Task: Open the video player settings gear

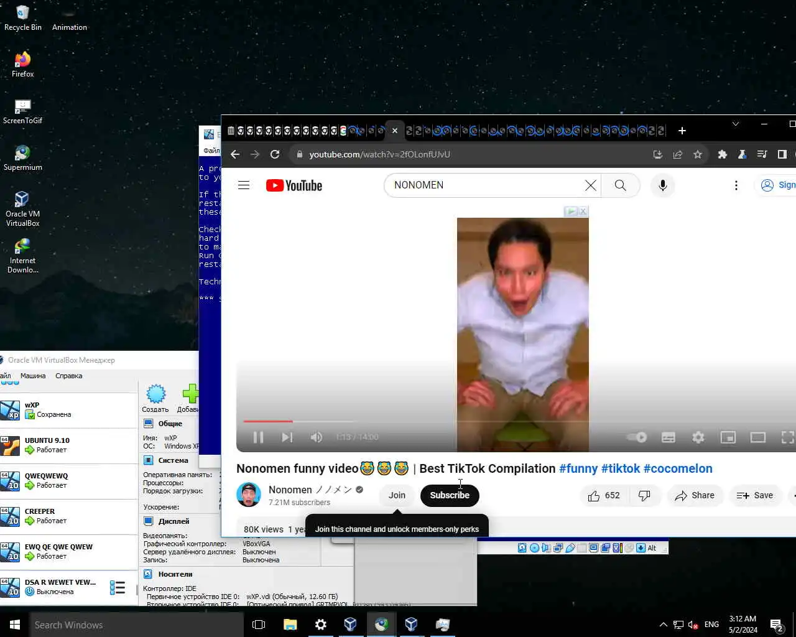Action: pyautogui.click(x=698, y=437)
